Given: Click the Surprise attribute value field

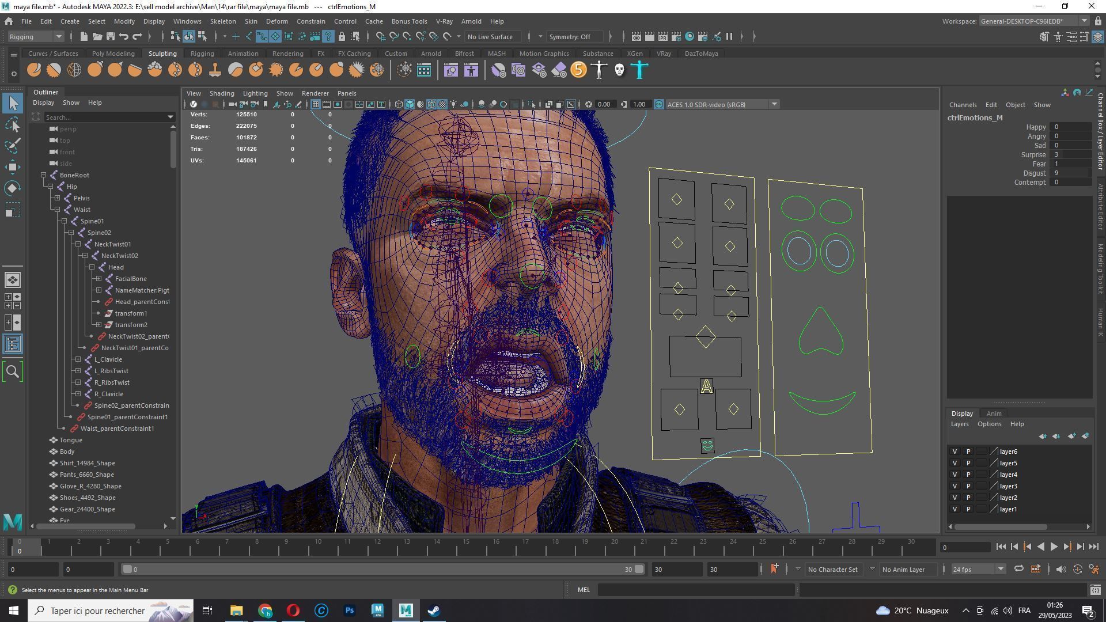Looking at the screenshot, I should coord(1070,154).
